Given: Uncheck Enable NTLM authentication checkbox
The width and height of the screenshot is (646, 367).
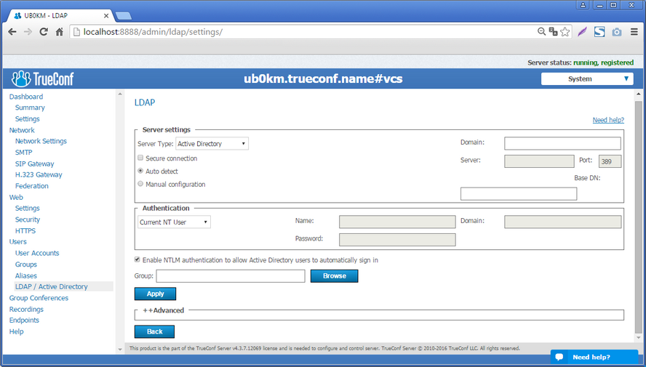Looking at the screenshot, I should (x=137, y=259).
